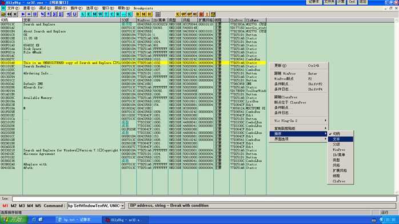399x224 pixels.
Task: Click the Execute till return icon
Action: pos(69,14)
